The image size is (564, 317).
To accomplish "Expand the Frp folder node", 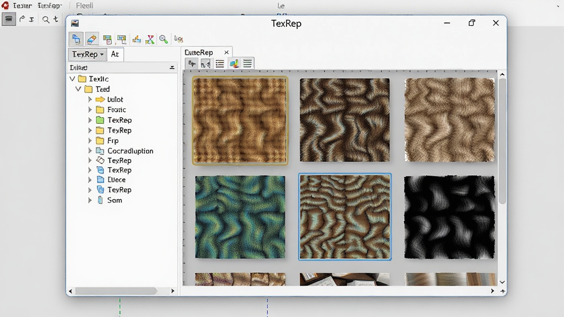I will [90, 140].
